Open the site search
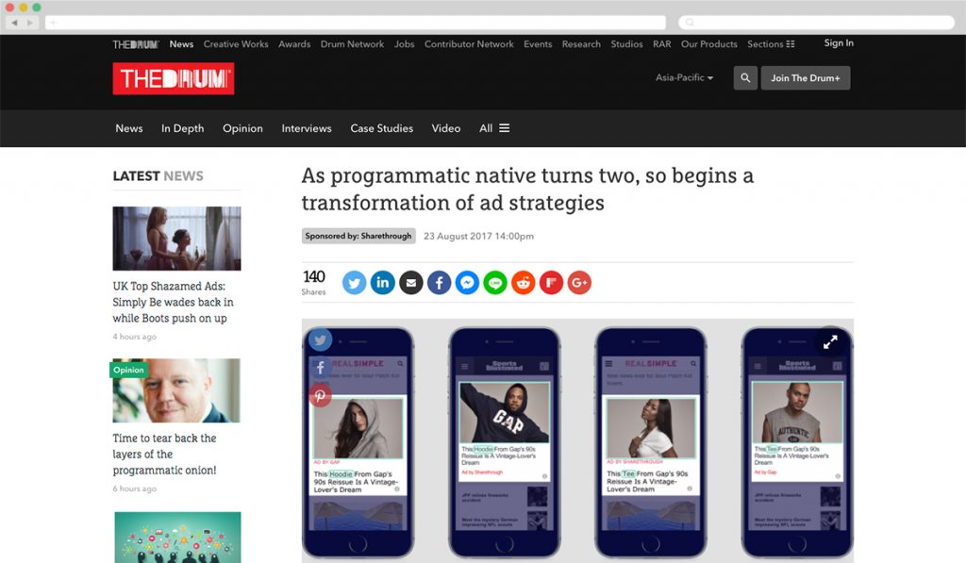 click(x=744, y=77)
